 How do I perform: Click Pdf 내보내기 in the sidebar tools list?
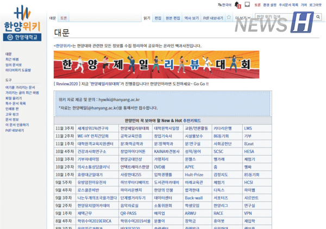tap(15, 131)
